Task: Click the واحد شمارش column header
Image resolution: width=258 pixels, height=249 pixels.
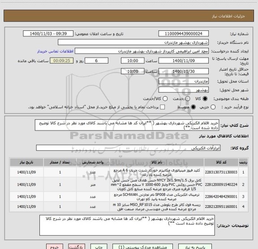Action: [x=93, y=162]
